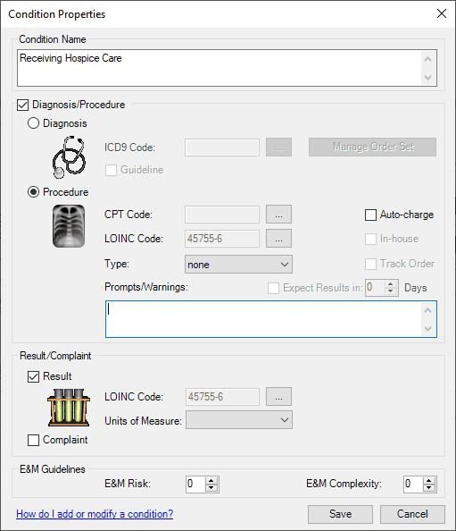Open the Units of Measure dropdown

tap(238, 420)
